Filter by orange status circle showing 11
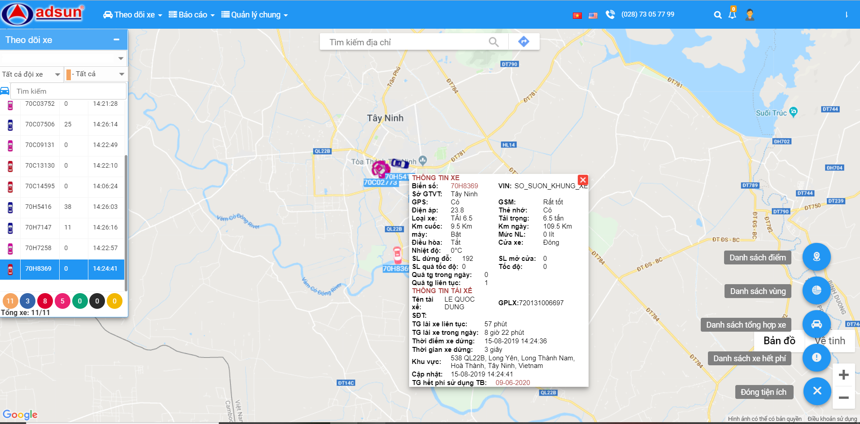Screen dimensions: 860x424 (x=10, y=301)
